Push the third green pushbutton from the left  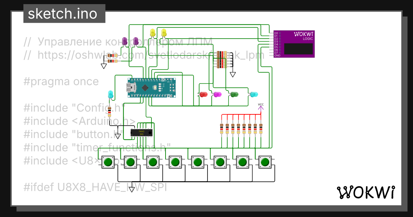click(153, 162)
